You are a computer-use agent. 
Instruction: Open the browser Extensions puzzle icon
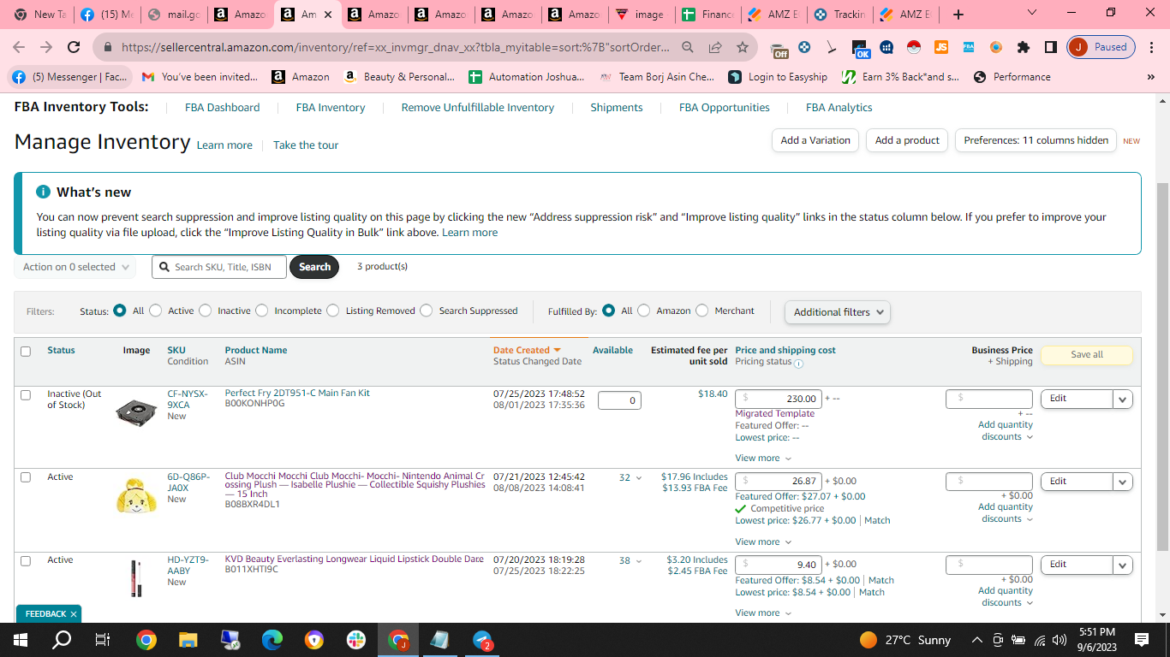[x=1024, y=47]
